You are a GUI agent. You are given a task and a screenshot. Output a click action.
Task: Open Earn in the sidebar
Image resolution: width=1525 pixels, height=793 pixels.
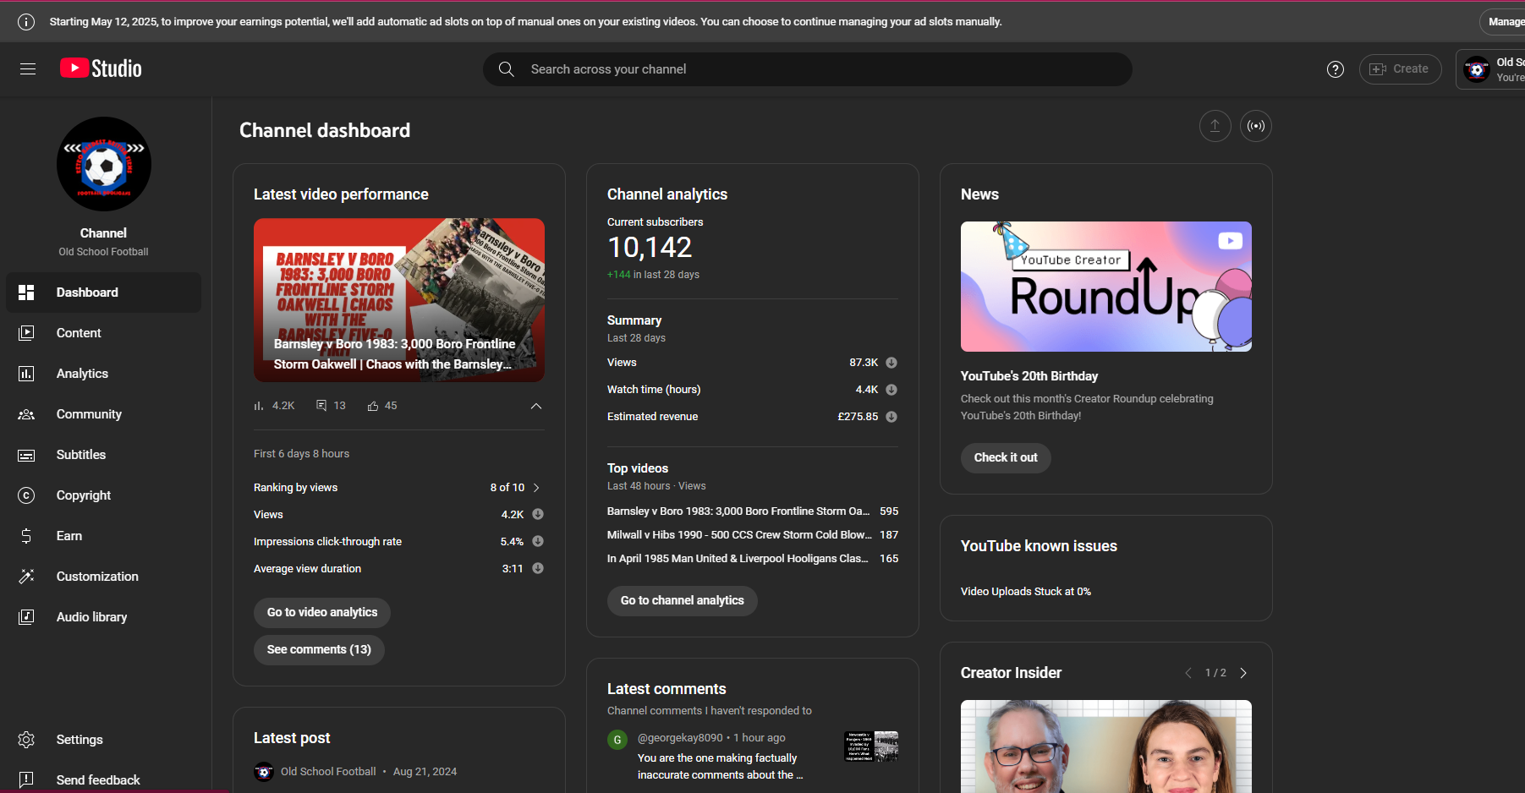pos(104,536)
